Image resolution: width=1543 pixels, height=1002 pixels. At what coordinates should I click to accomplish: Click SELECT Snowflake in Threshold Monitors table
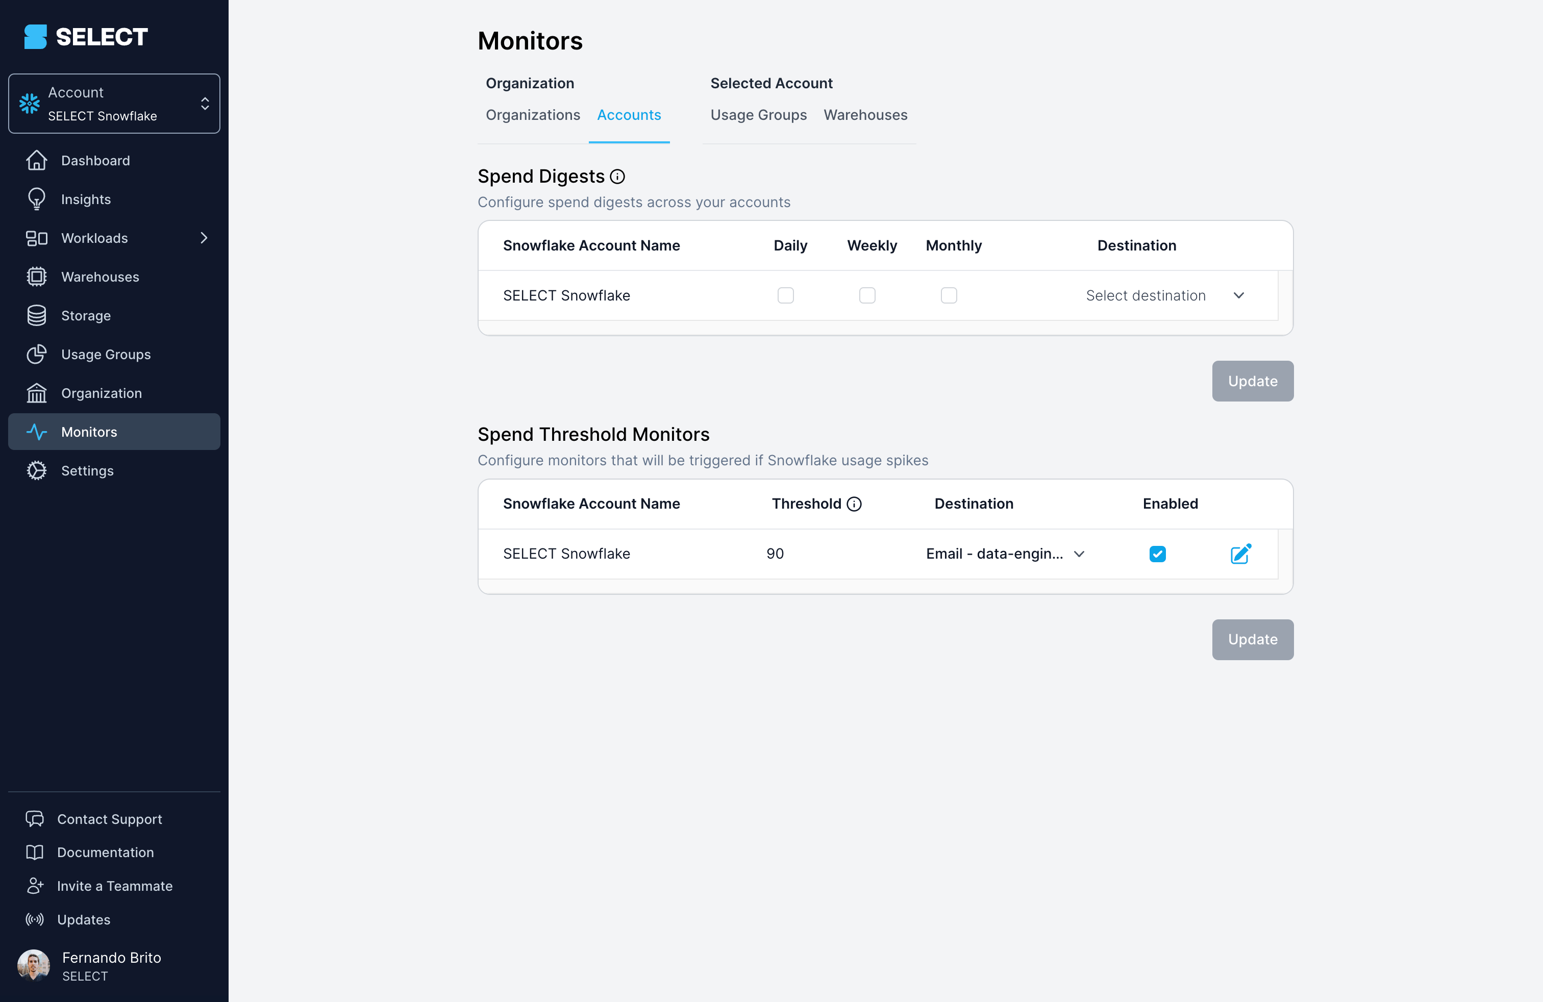tap(566, 554)
